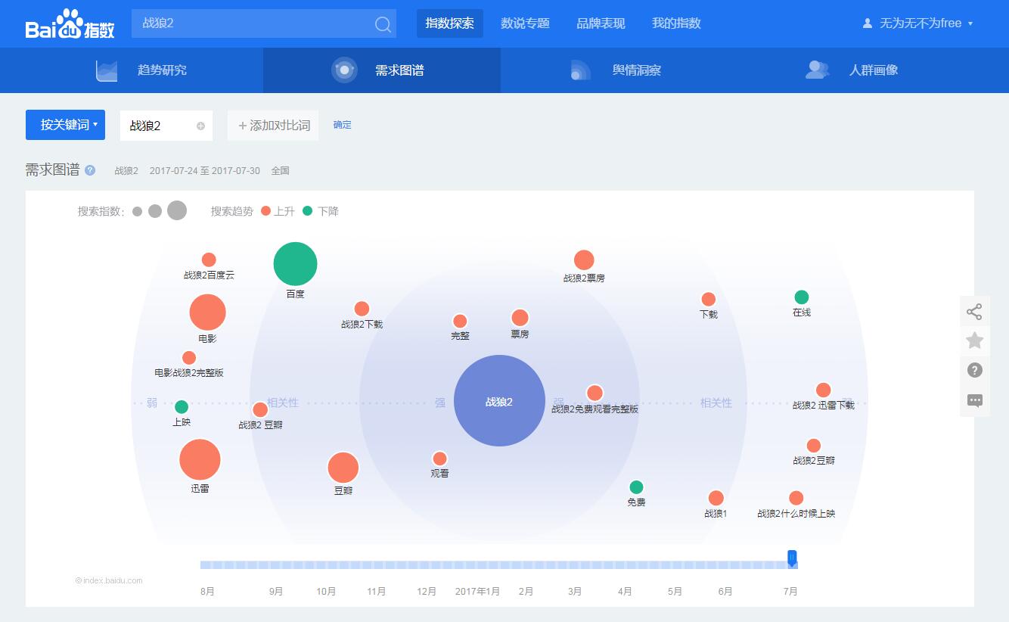Click the share icon in right sidebar
Image resolution: width=1009 pixels, height=622 pixels.
click(x=974, y=310)
